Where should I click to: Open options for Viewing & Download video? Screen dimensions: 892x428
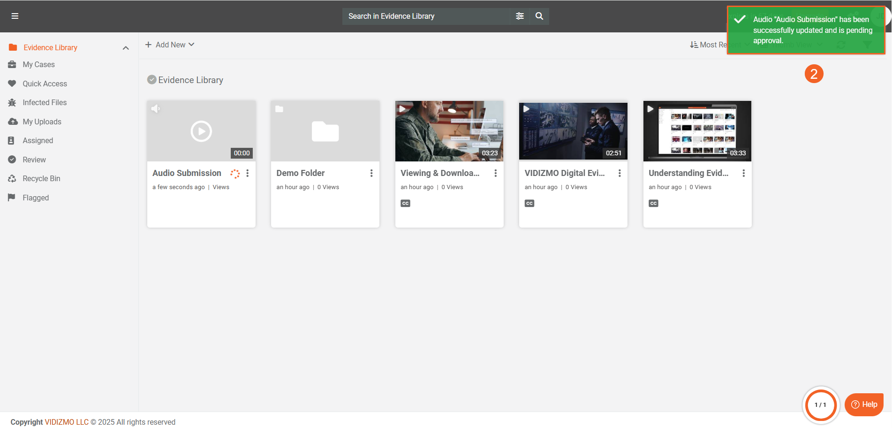[495, 173]
